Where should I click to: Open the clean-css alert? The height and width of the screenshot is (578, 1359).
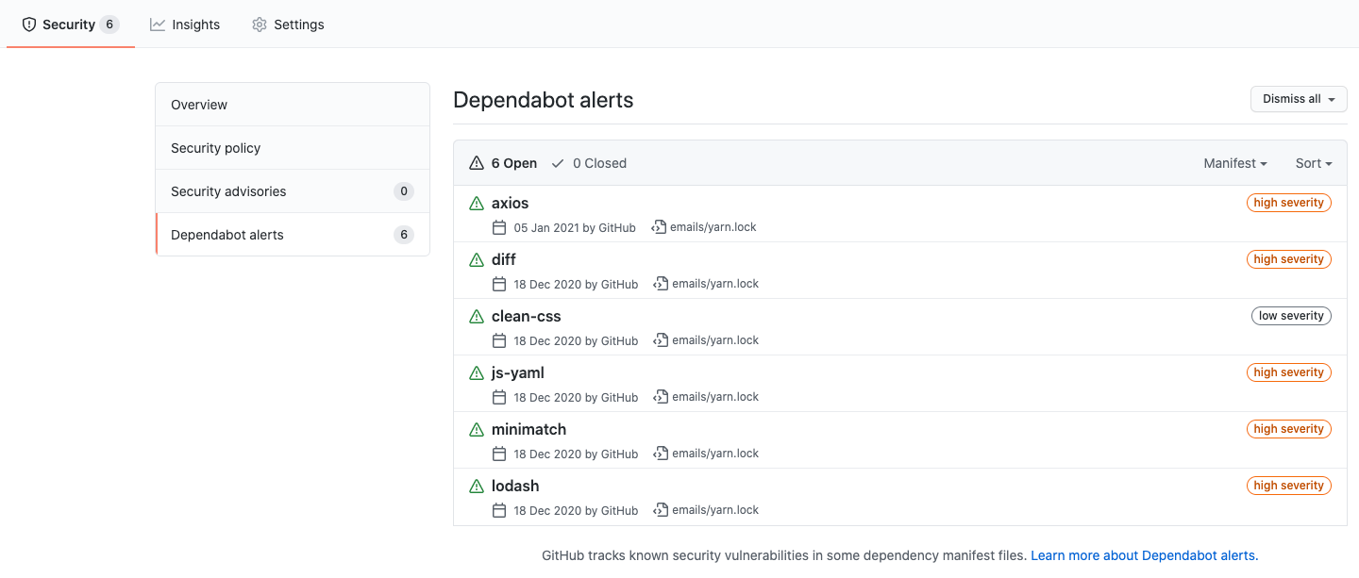point(527,316)
